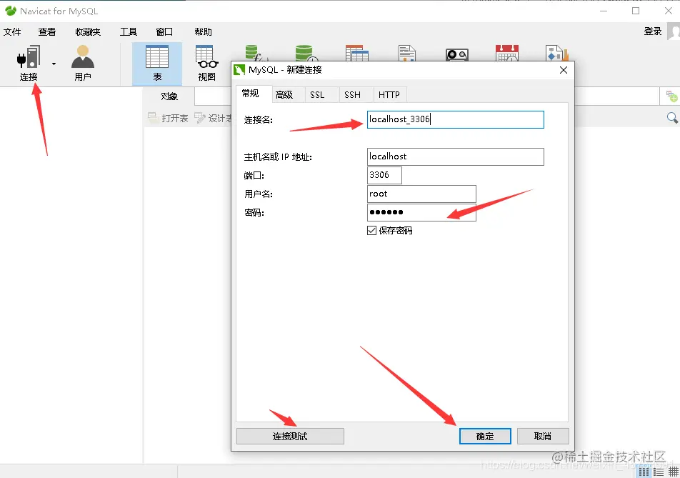
Task: Click the 连接 (Connection) toolbar icon
Action: 29,64
